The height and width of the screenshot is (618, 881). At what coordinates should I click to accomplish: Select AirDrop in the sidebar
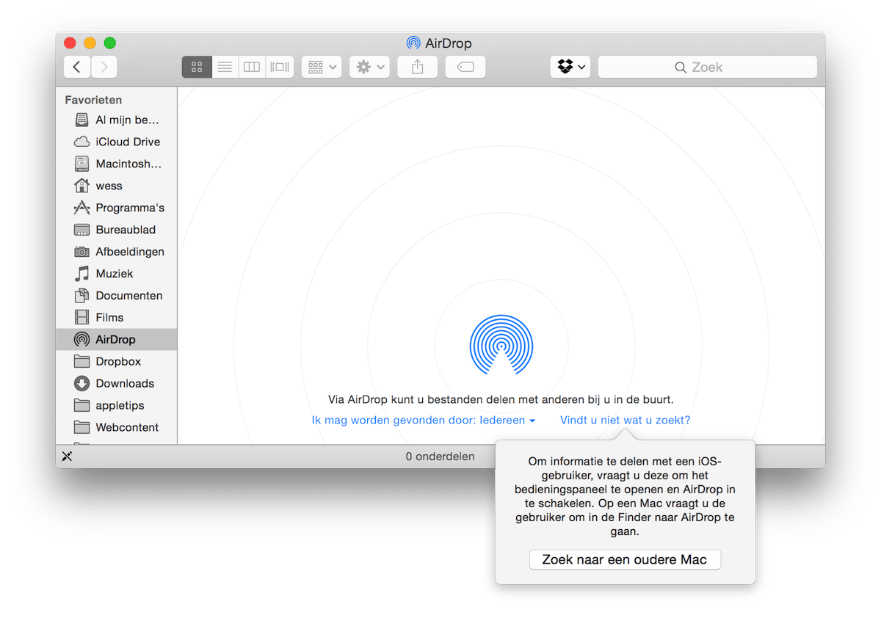(x=117, y=340)
